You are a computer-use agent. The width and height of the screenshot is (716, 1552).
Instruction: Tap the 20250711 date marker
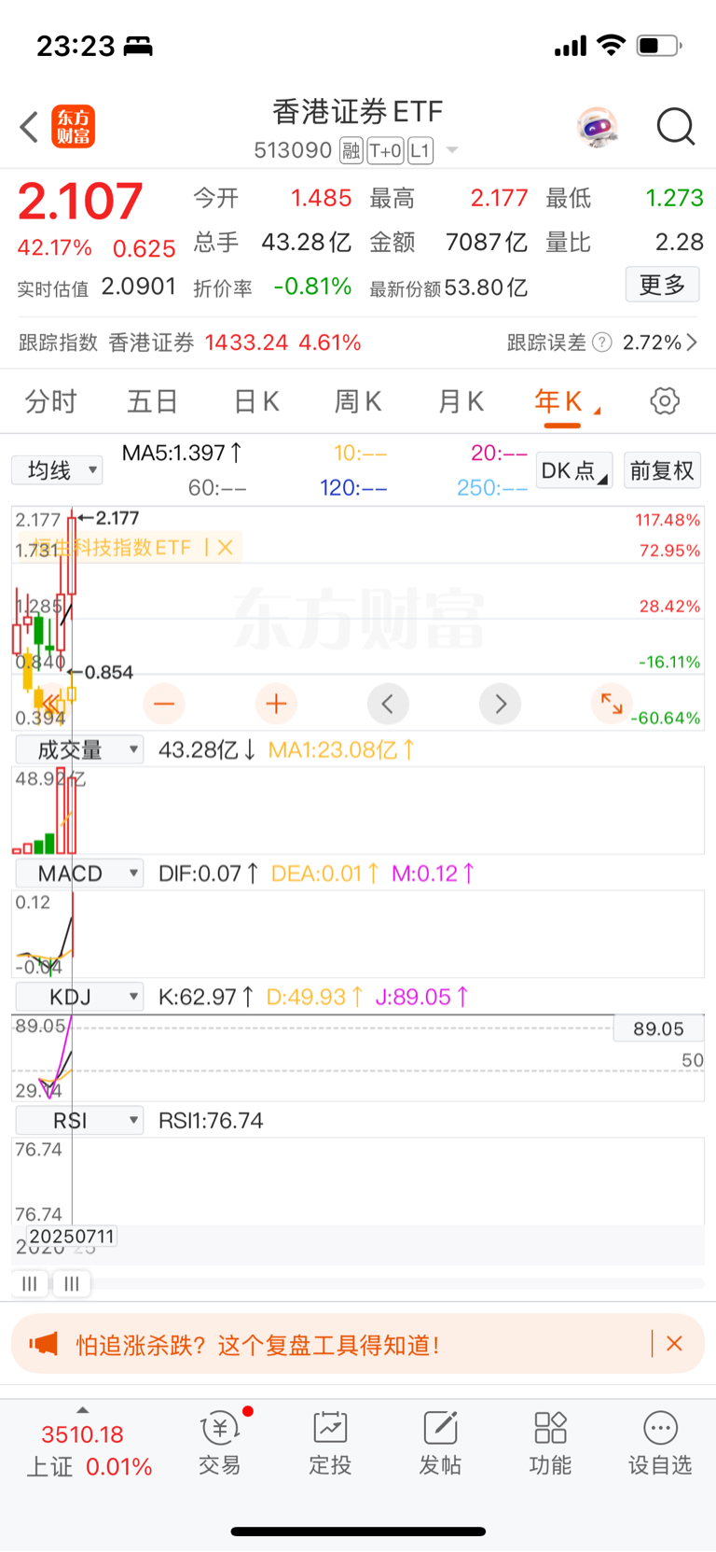pos(72,1237)
